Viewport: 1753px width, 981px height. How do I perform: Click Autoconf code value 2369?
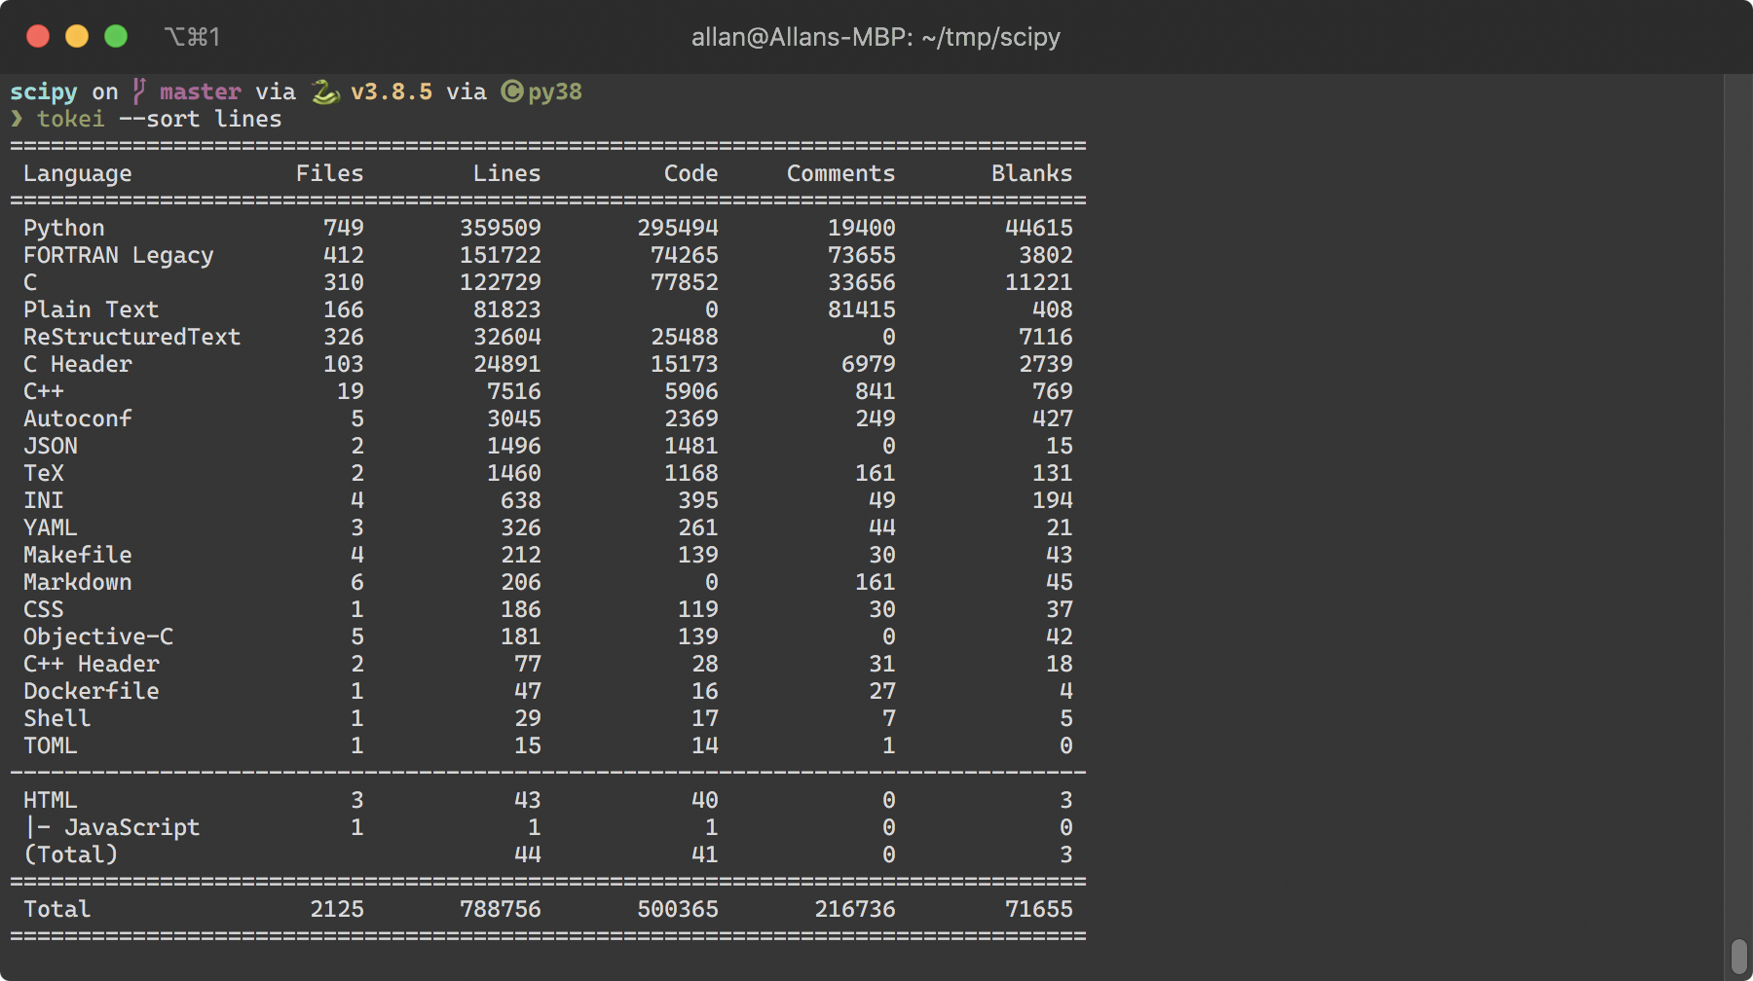tap(691, 418)
